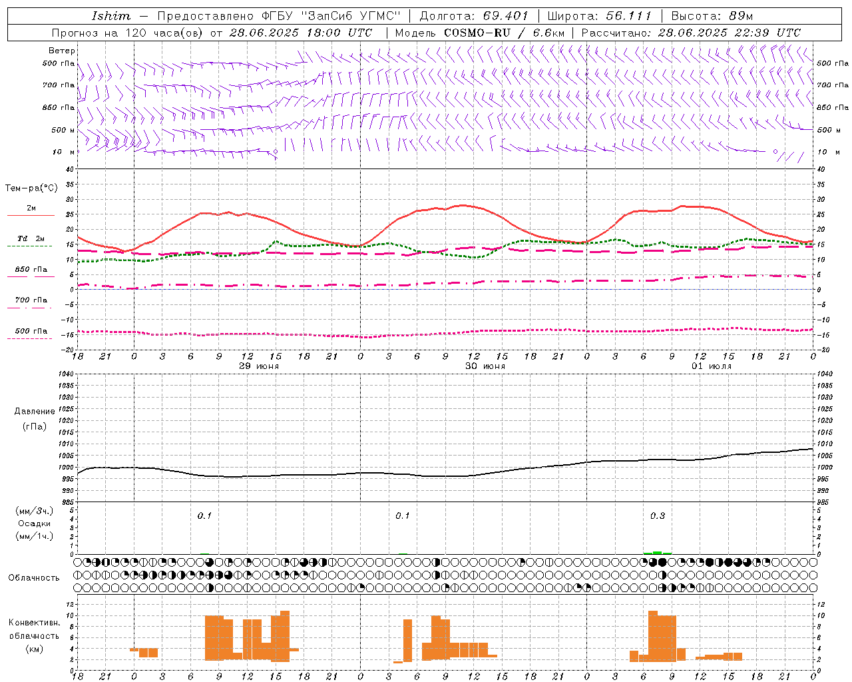Click the Td 2м dew point legend entry
852x682 pixels.
click(x=31, y=238)
